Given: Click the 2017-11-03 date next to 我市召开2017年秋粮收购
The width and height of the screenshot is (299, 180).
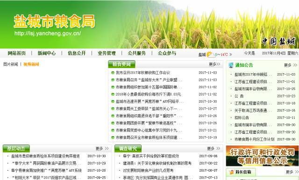Looking at the screenshot, I should (207, 73).
